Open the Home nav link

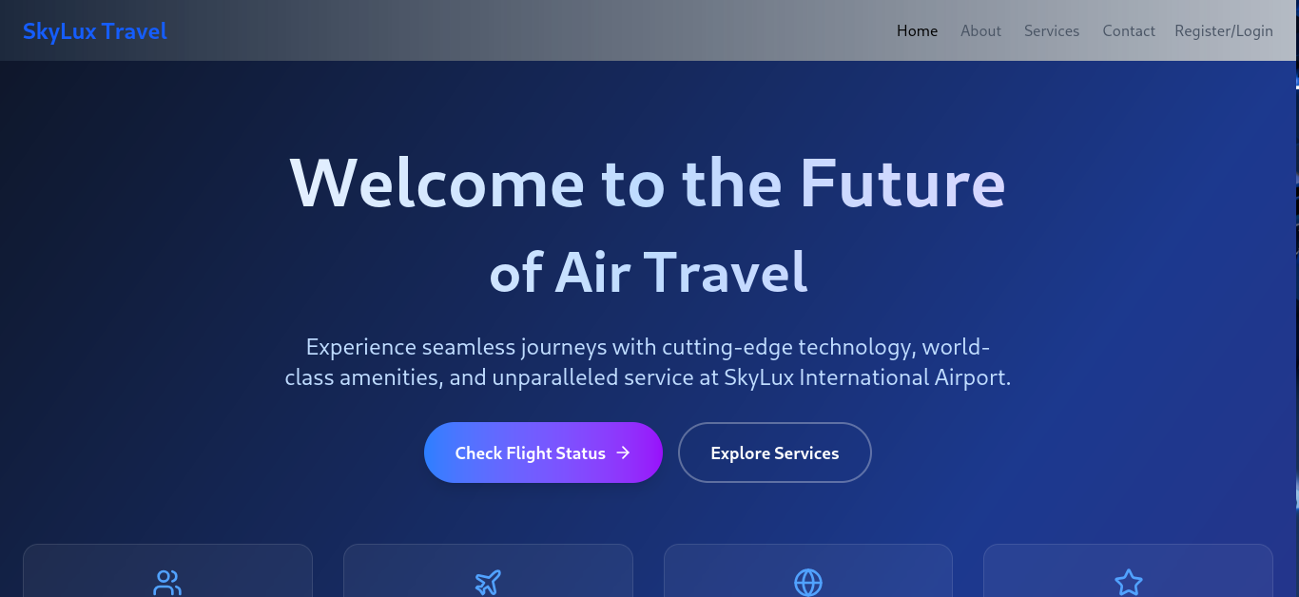[917, 30]
